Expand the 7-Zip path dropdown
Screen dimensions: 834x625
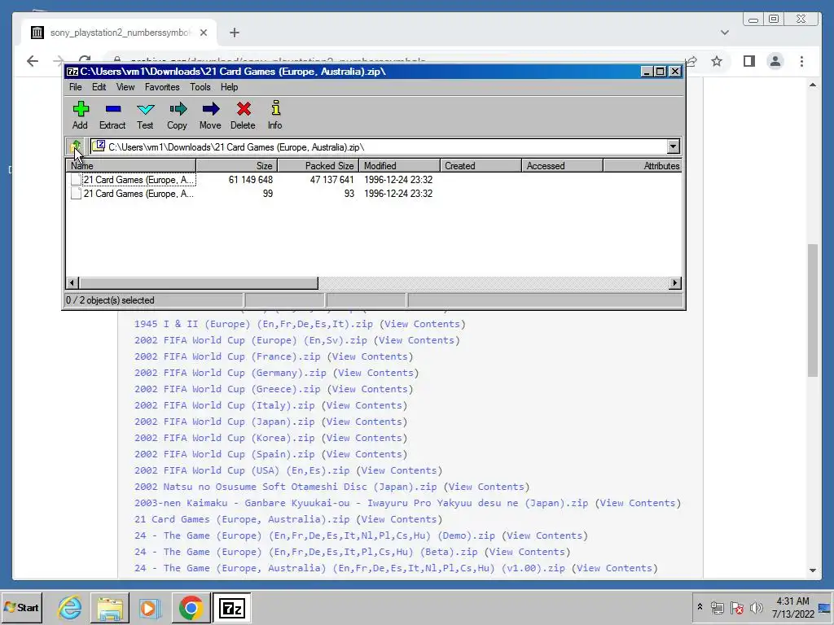[x=673, y=146]
